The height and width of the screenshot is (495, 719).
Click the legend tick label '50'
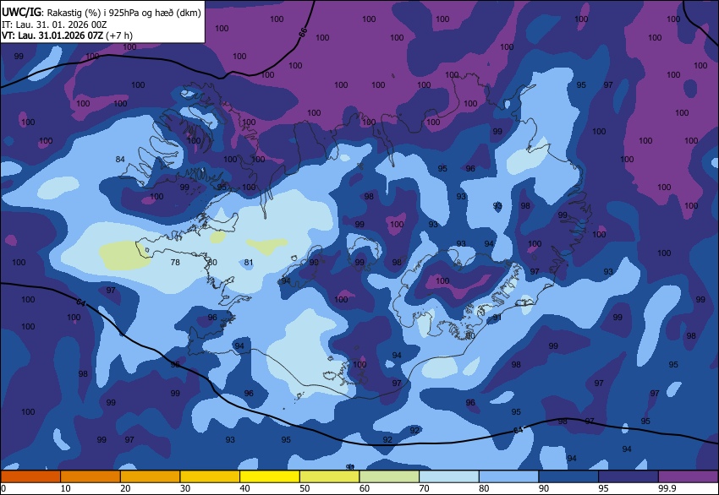(x=305, y=488)
